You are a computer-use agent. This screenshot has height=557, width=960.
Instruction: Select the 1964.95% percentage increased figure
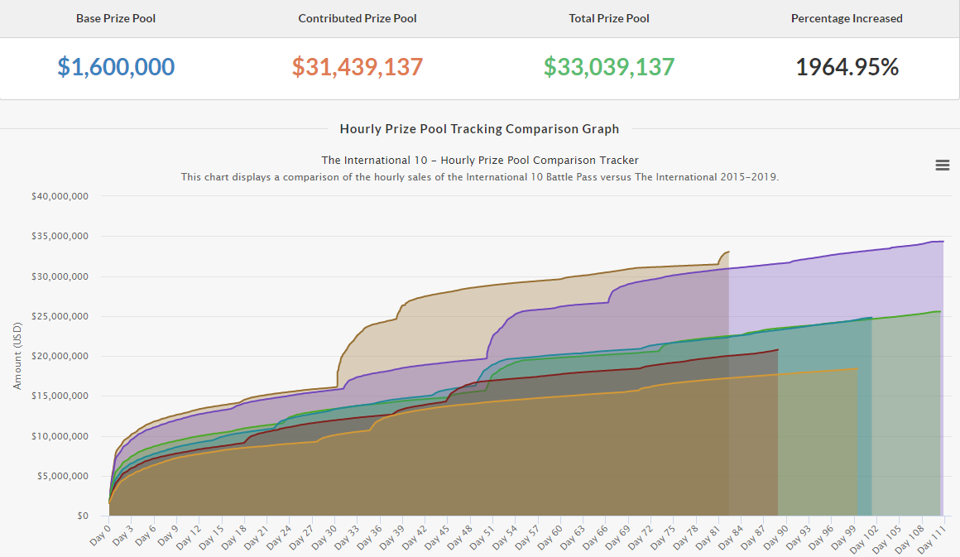tap(847, 67)
